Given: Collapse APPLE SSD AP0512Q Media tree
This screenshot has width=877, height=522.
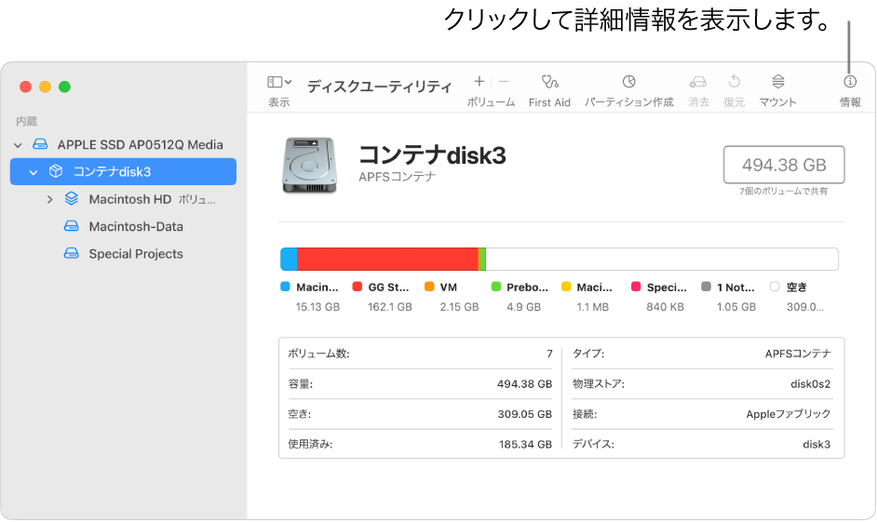Looking at the screenshot, I should click(x=18, y=145).
